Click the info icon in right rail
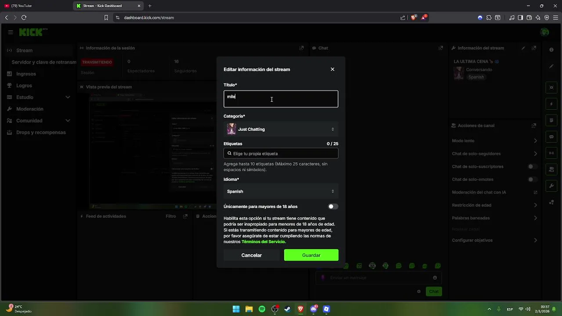The height and width of the screenshot is (316, 562). click(551, 50)
